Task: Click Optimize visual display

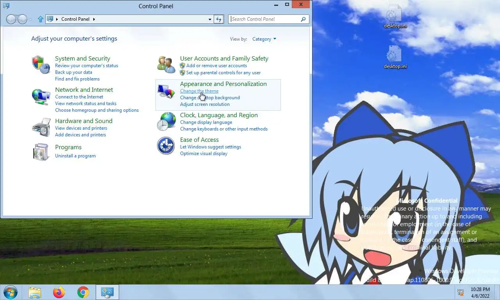Action: click(204, 154)
